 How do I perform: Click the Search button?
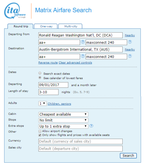pyautogui.click(x=128, y=156)
